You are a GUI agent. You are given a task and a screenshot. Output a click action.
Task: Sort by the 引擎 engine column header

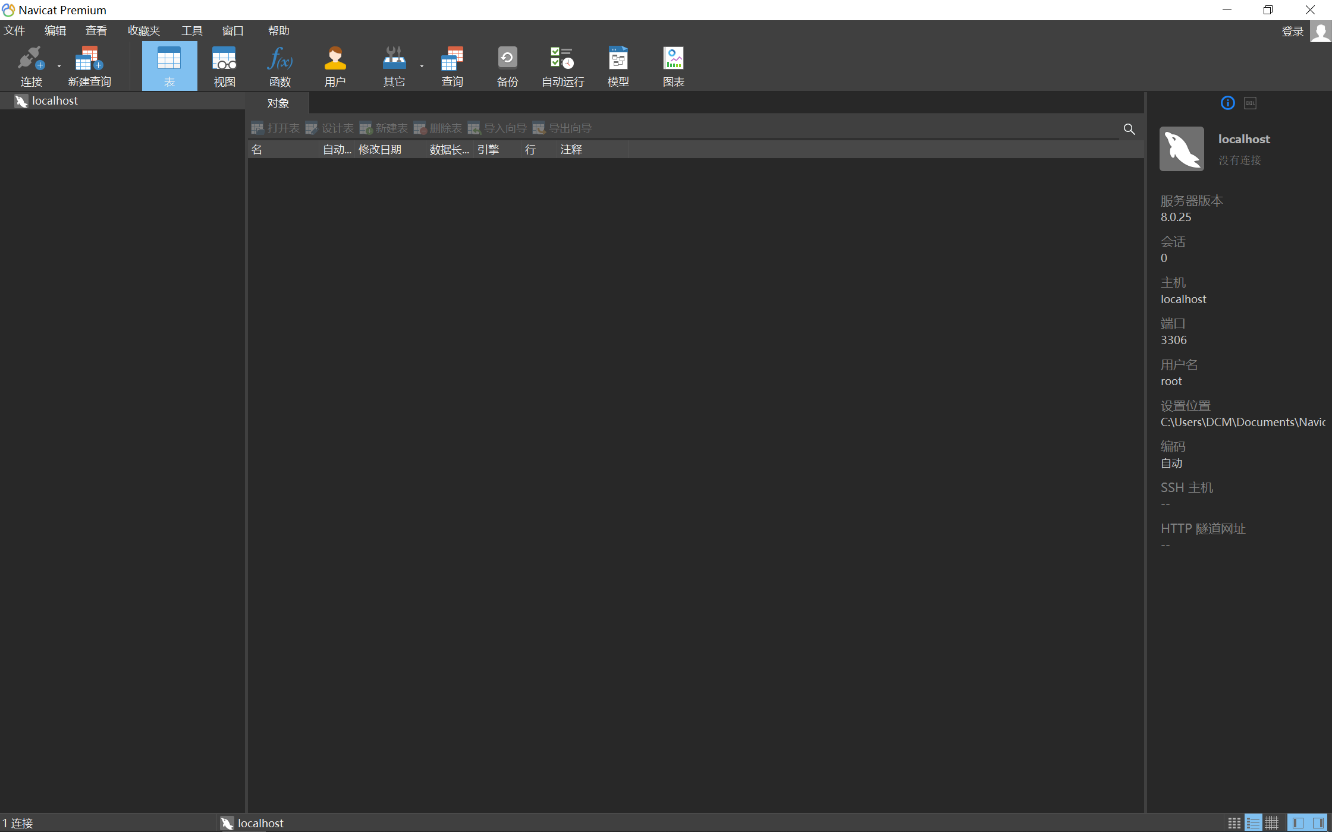coord(498,150)
